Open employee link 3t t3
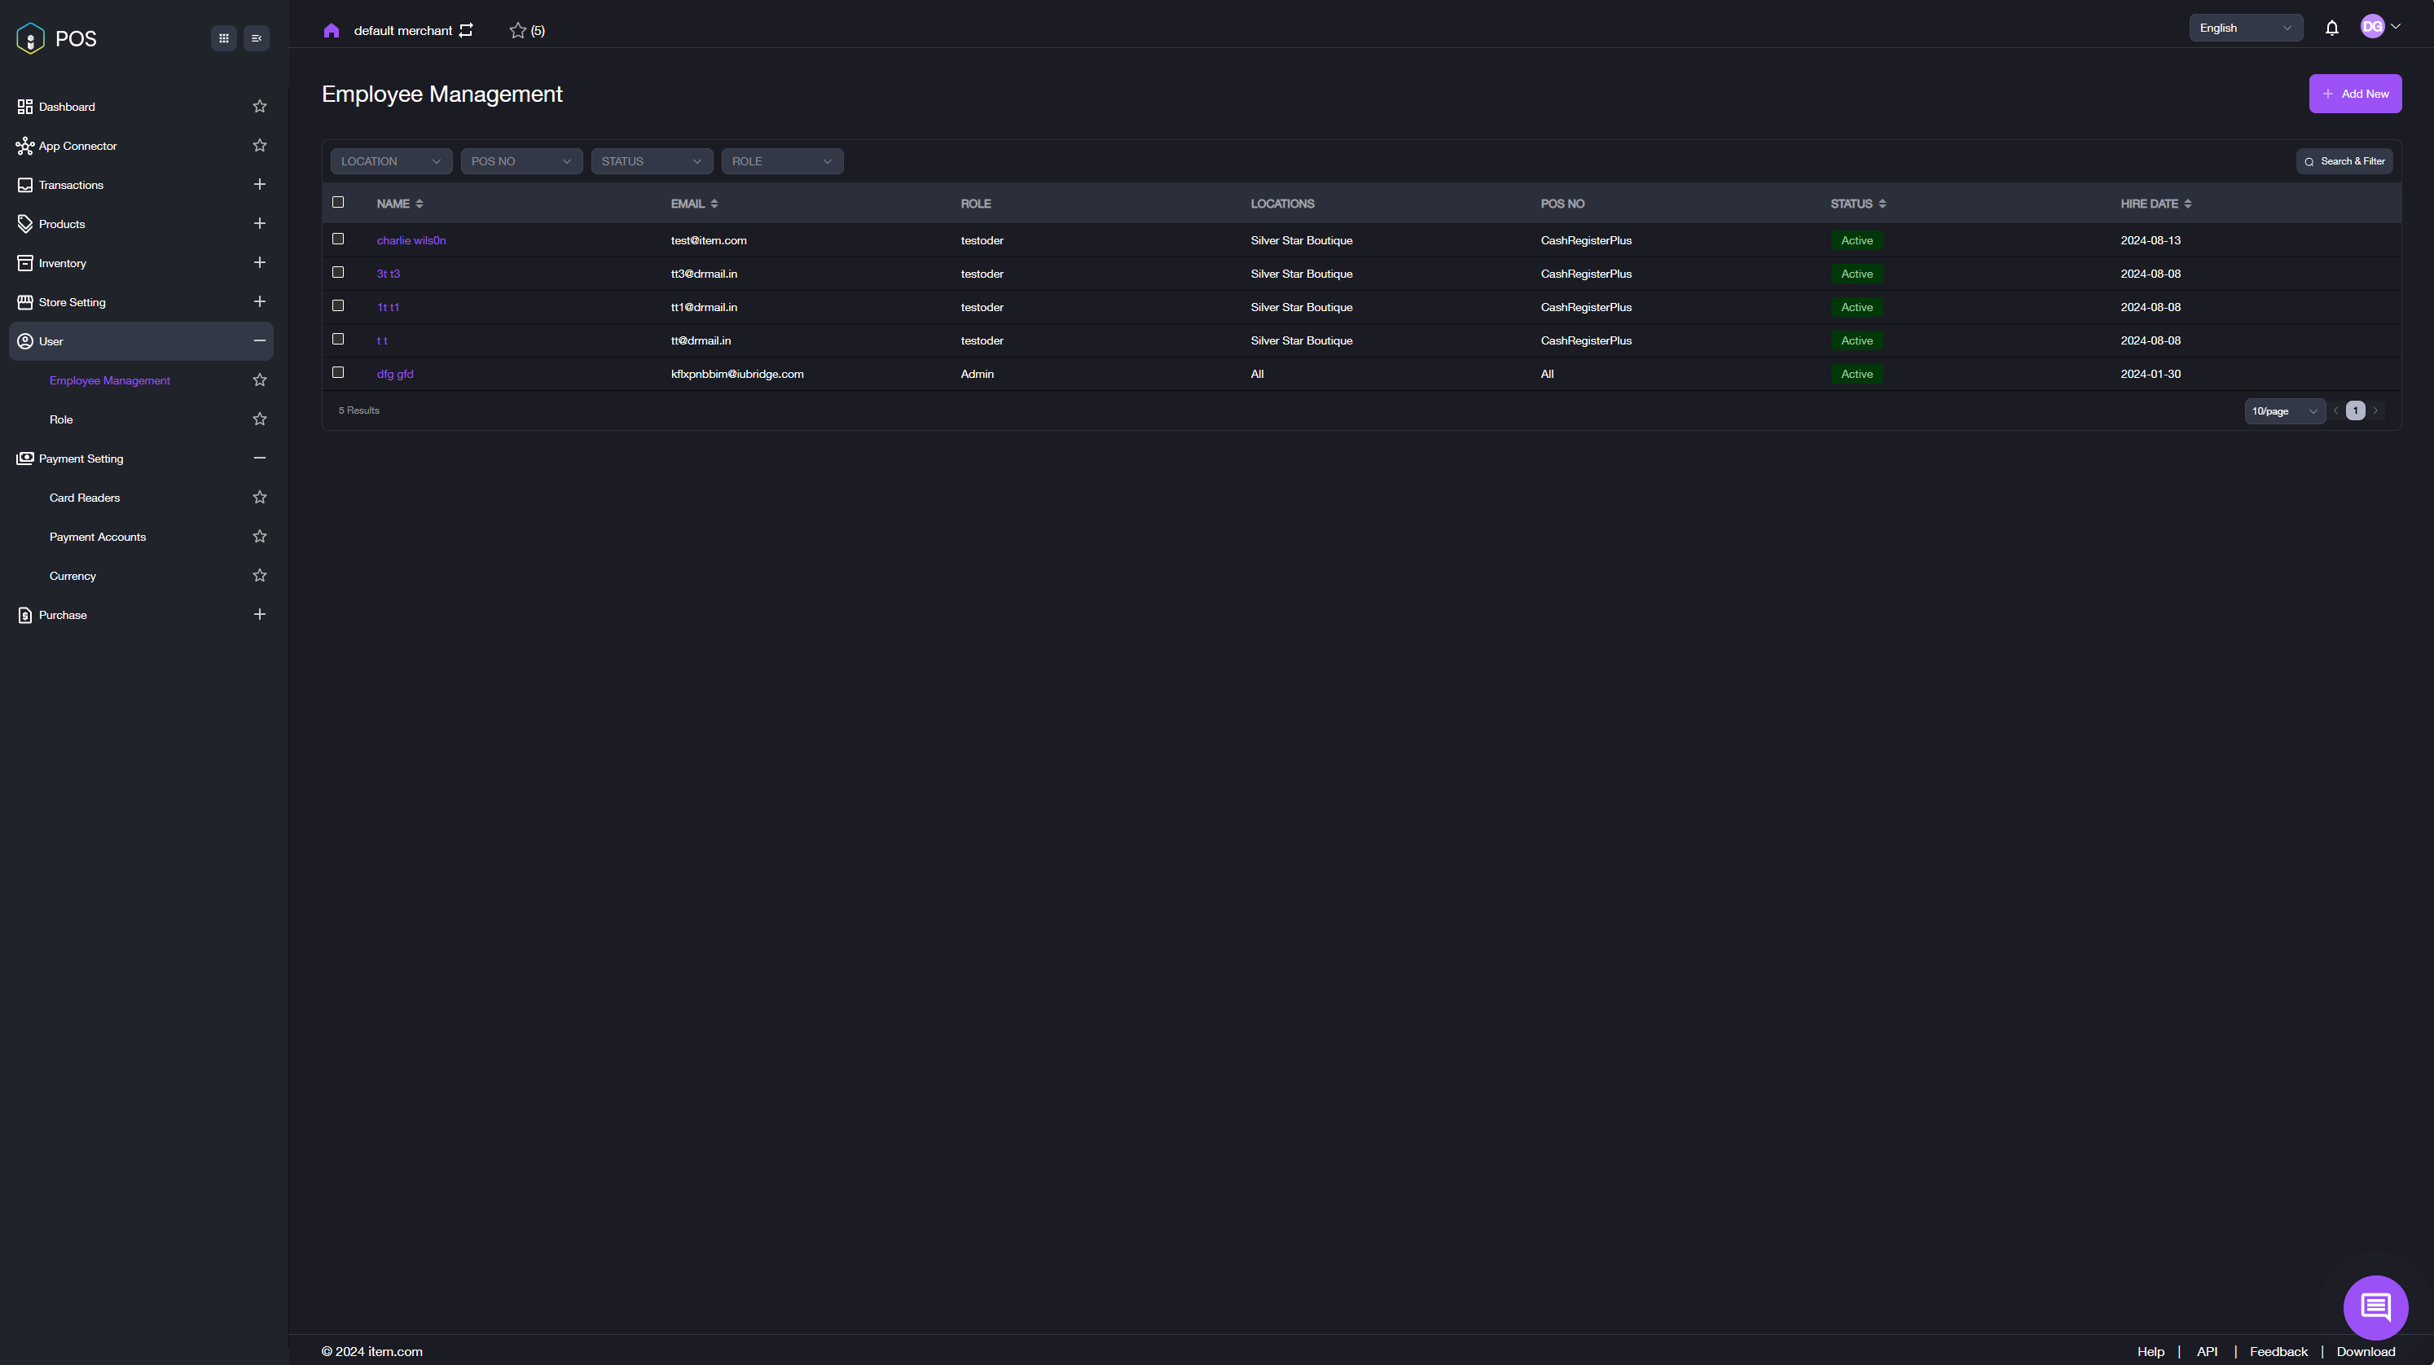 click(389, 274)
